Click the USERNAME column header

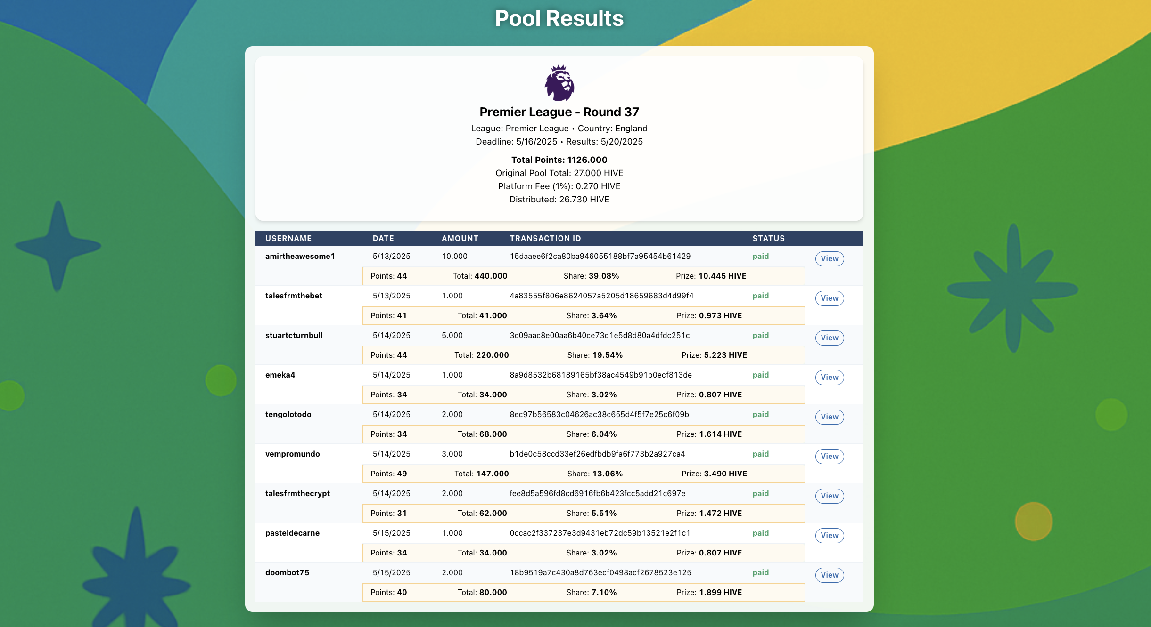tap(288, 238)
